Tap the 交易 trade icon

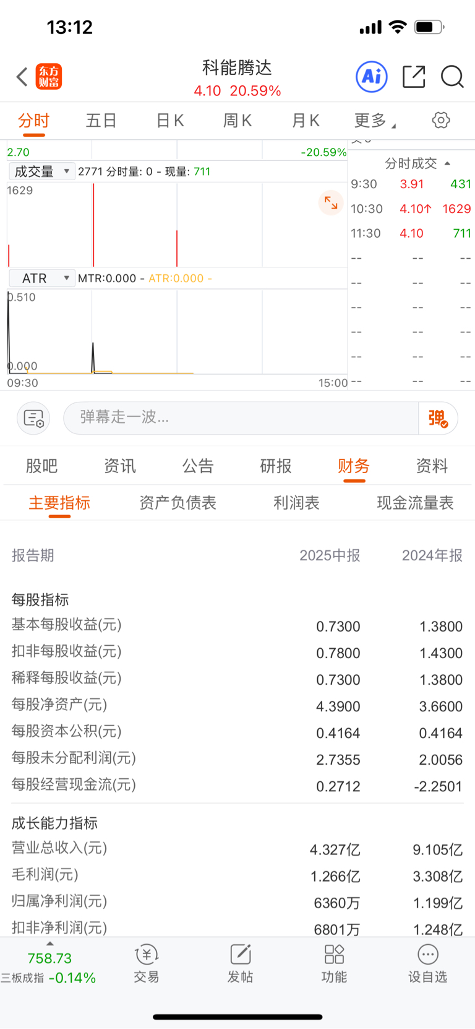pyautogui.click(x=147, y=964)
